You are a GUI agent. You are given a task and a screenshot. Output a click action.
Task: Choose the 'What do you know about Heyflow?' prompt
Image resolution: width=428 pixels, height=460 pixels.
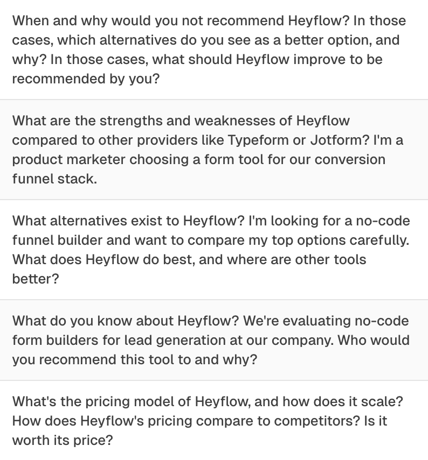125,321
